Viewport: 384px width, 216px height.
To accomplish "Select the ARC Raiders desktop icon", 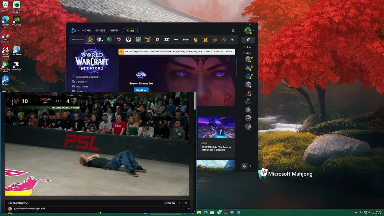I will point(16,51).
